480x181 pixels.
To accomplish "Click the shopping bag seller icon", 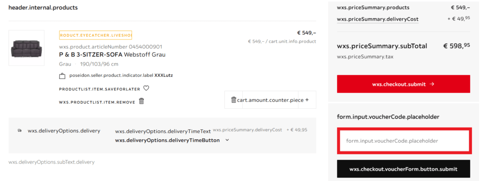I will pos(62,76).
